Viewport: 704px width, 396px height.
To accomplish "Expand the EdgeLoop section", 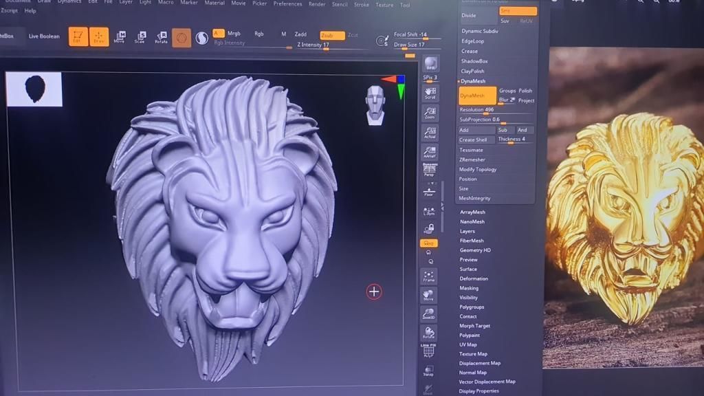I will click(x=473, y=41).
